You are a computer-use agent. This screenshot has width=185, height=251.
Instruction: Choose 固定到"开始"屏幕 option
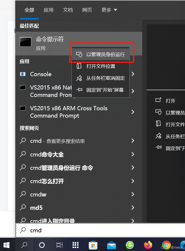tap(101, 90)
